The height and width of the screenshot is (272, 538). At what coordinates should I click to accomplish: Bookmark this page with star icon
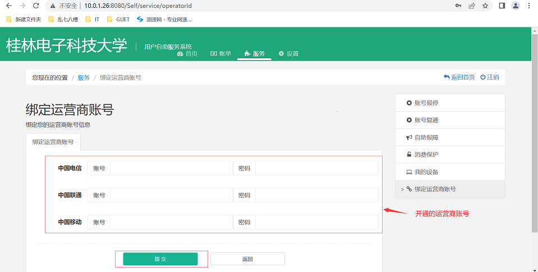485,6
